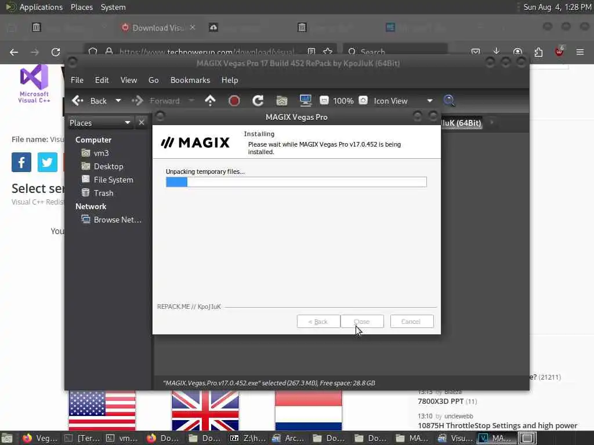Share on Facebook icon on webpage
This screenshot has width=594, height=445.
tap(21, 162)
